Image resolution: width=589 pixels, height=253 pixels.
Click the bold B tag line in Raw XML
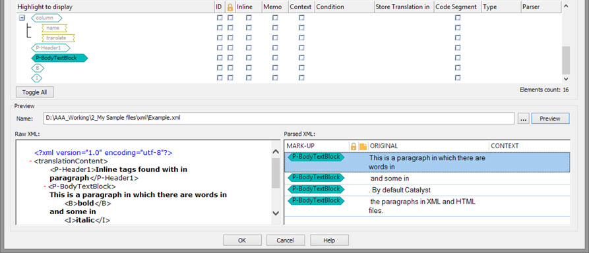88,203
